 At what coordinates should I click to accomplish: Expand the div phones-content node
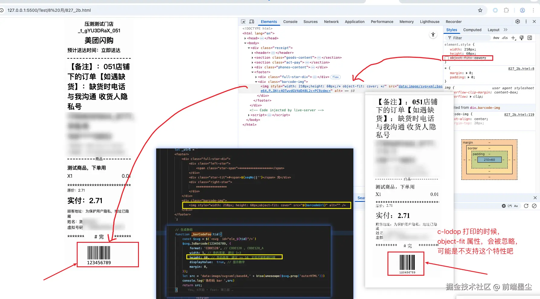pos(252,67)
